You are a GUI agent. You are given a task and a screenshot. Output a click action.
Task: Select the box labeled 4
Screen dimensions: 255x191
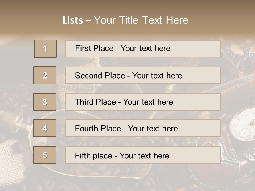(45, 128)
